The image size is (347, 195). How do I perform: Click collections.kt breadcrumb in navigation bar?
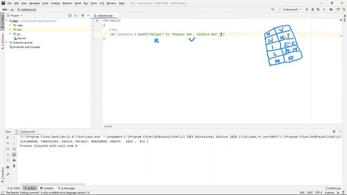click(27, 10)
